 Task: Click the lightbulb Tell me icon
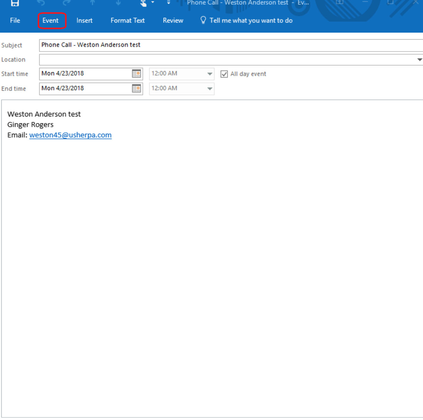tap(203, 20)
